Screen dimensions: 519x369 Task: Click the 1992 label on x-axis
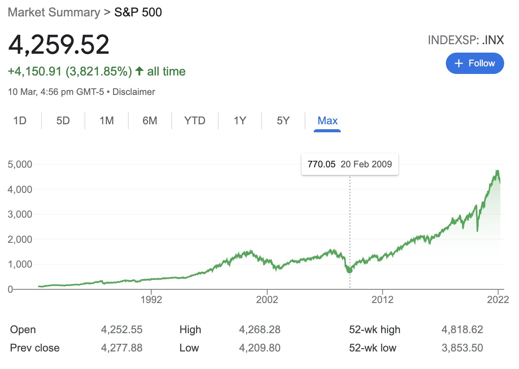151,300
